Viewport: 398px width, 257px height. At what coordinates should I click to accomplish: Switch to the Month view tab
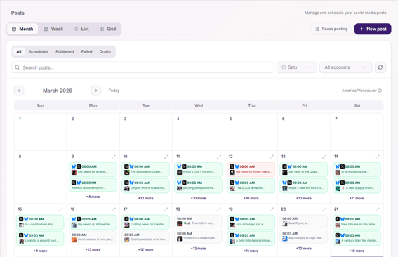point(22,29)
